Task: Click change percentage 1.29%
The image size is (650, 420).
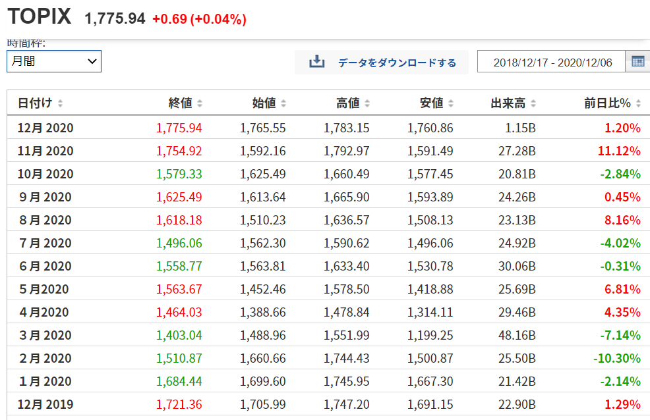Action: (x=622, y=404)
